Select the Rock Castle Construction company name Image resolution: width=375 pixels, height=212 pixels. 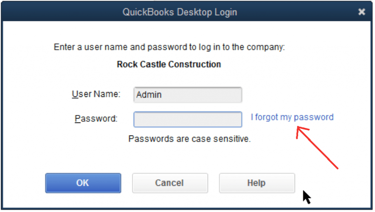click(x=169, y=65)
